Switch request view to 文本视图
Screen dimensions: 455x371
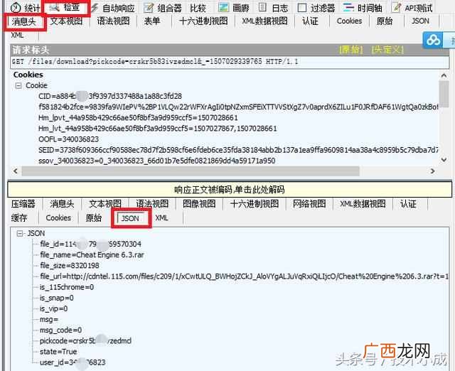(x=66, y=21)
